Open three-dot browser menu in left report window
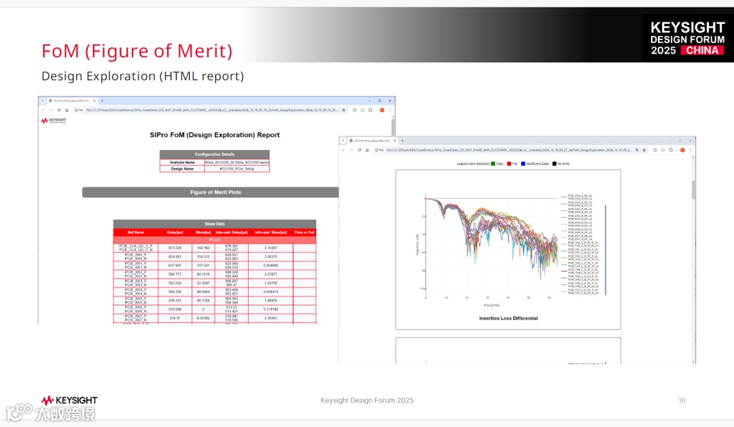 click(390, 111)
